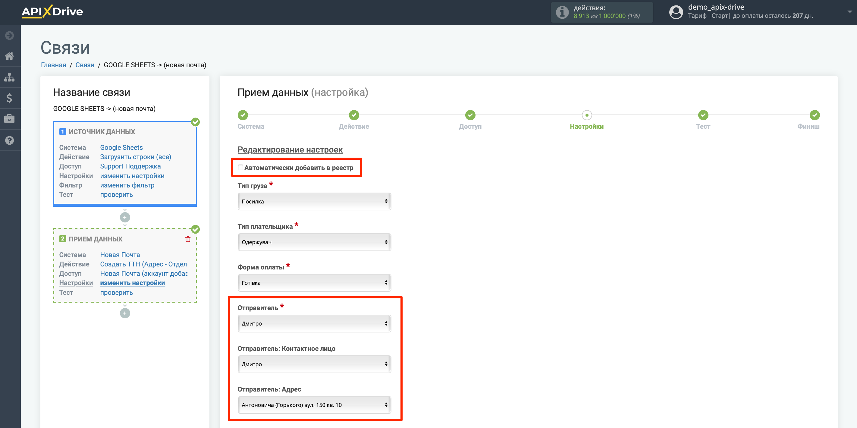Click изменить фильтр link
857x428 pixels.
pyautogui.click(x=127, y=185)
